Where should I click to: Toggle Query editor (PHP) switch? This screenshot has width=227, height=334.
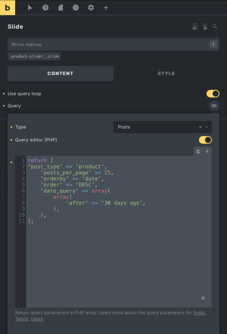point(205,140)
